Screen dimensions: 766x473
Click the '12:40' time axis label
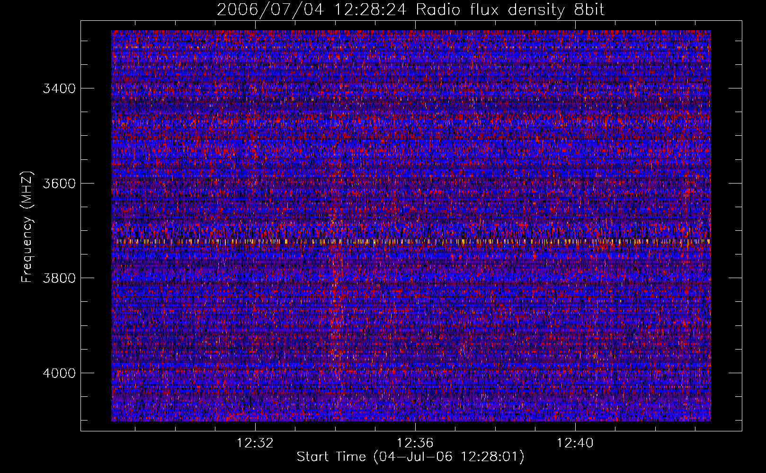575,443
